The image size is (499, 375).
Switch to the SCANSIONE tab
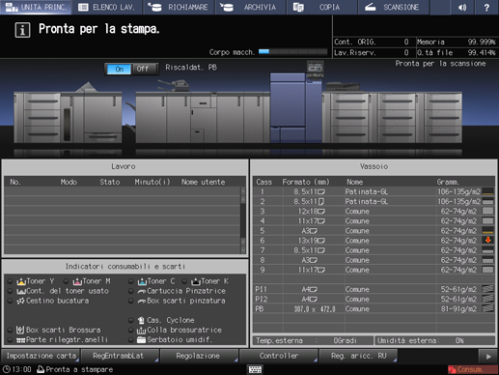(393, 7)
